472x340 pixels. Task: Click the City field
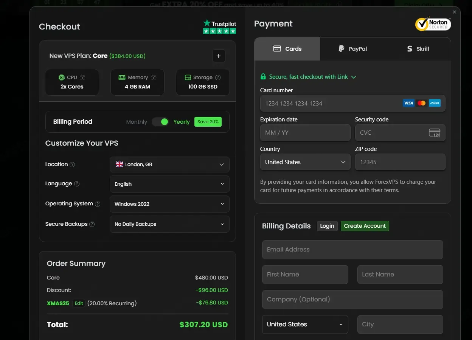[400, 324]
